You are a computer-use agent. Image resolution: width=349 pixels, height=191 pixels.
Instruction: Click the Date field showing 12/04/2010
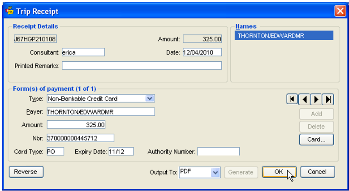[x=202, y=52]
